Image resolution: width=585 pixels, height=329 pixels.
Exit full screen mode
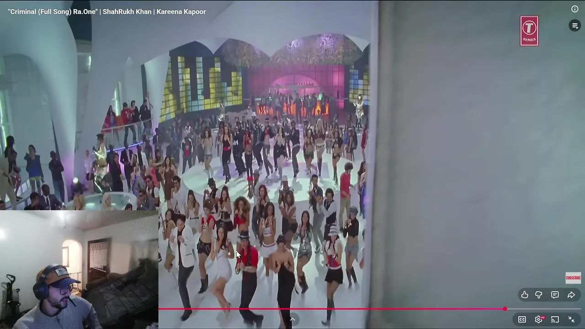point(571,319)
